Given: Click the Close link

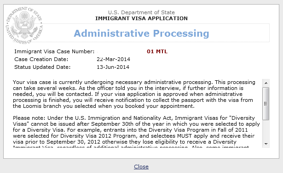Looking at the screenshot, I should pyautogui.click(x=141, y=167).
